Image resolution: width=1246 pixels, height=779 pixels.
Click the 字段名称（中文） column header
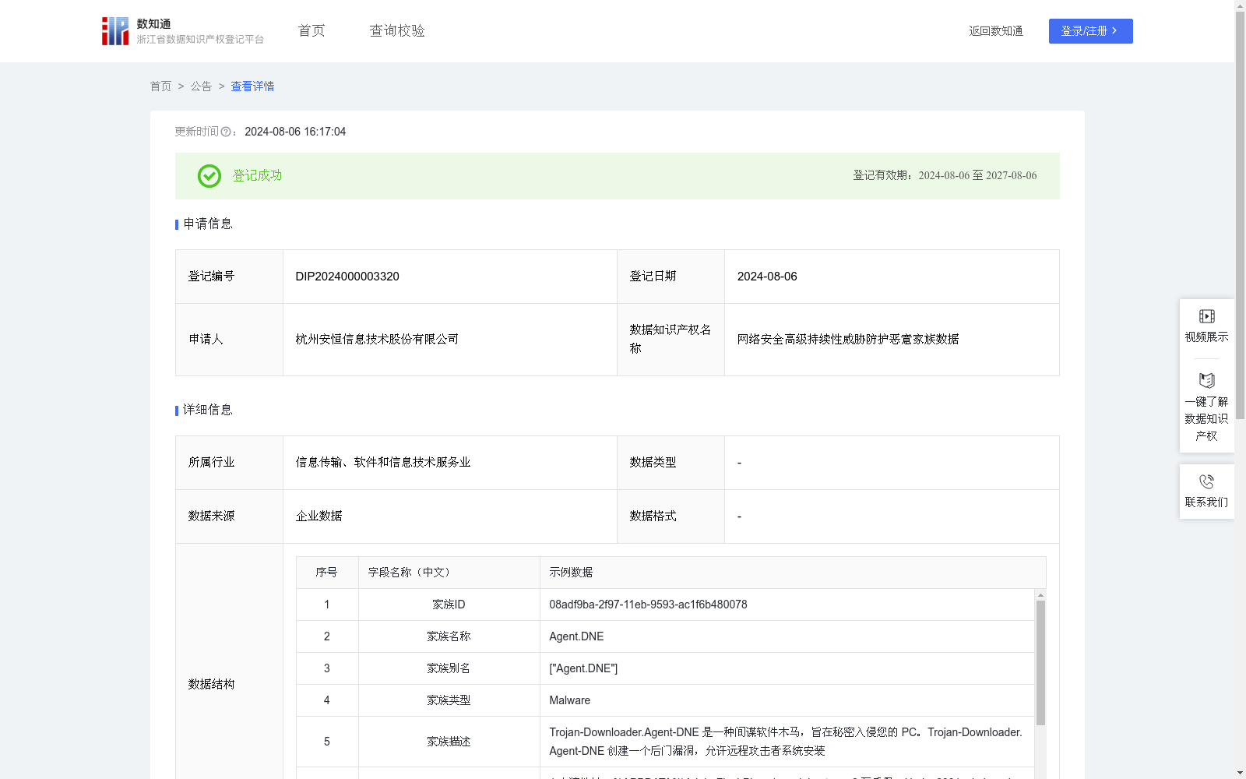tap(449, 573)
